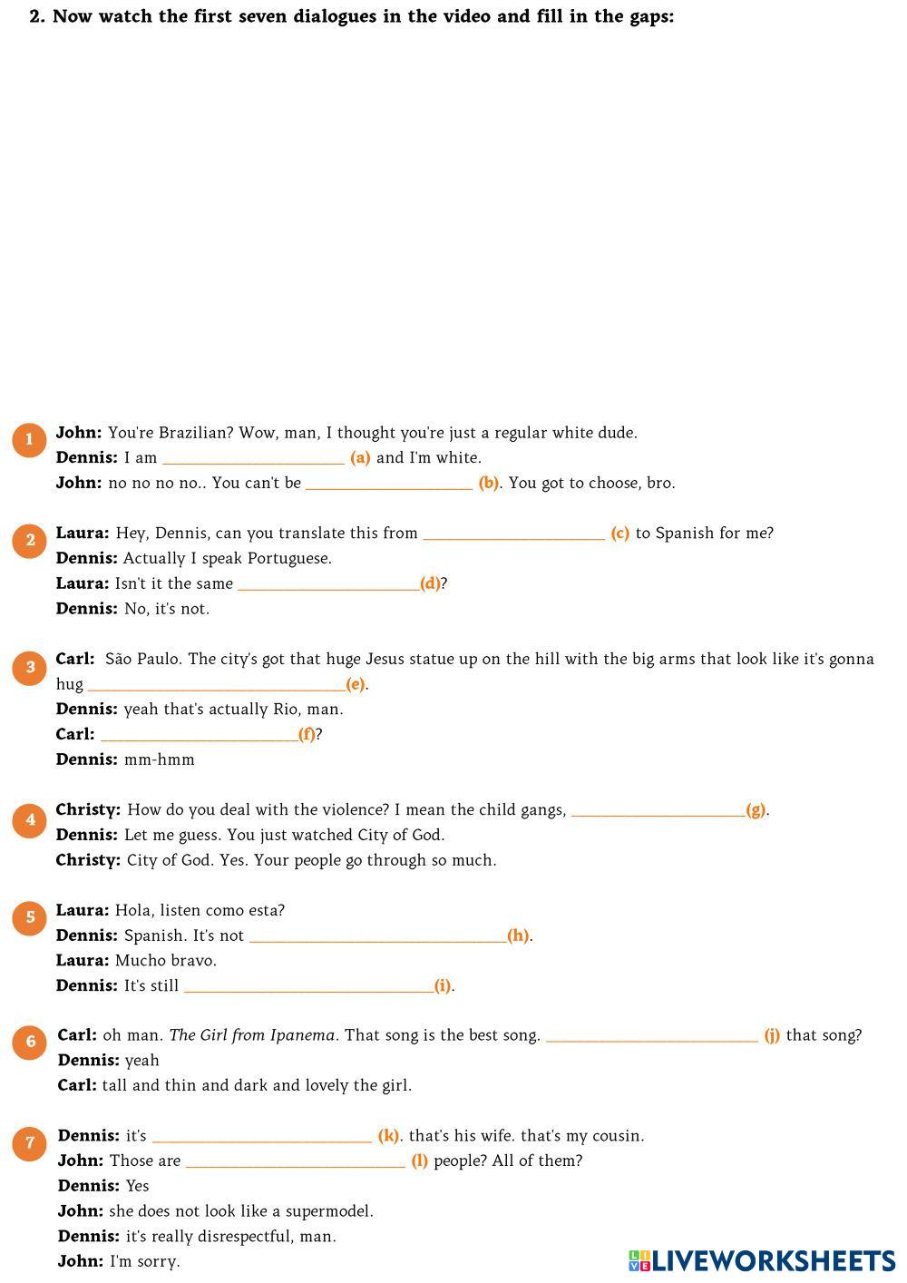This screenshot has width=907, height=1283.
Task: Focus blank (a) after "I am"
Action: (253, 456)
